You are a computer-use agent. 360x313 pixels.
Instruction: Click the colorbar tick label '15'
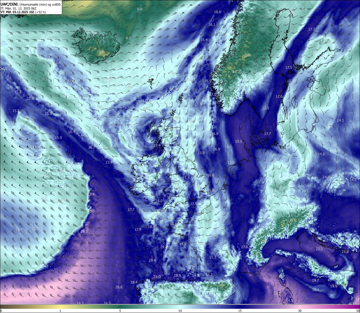[x=240, y=311]
